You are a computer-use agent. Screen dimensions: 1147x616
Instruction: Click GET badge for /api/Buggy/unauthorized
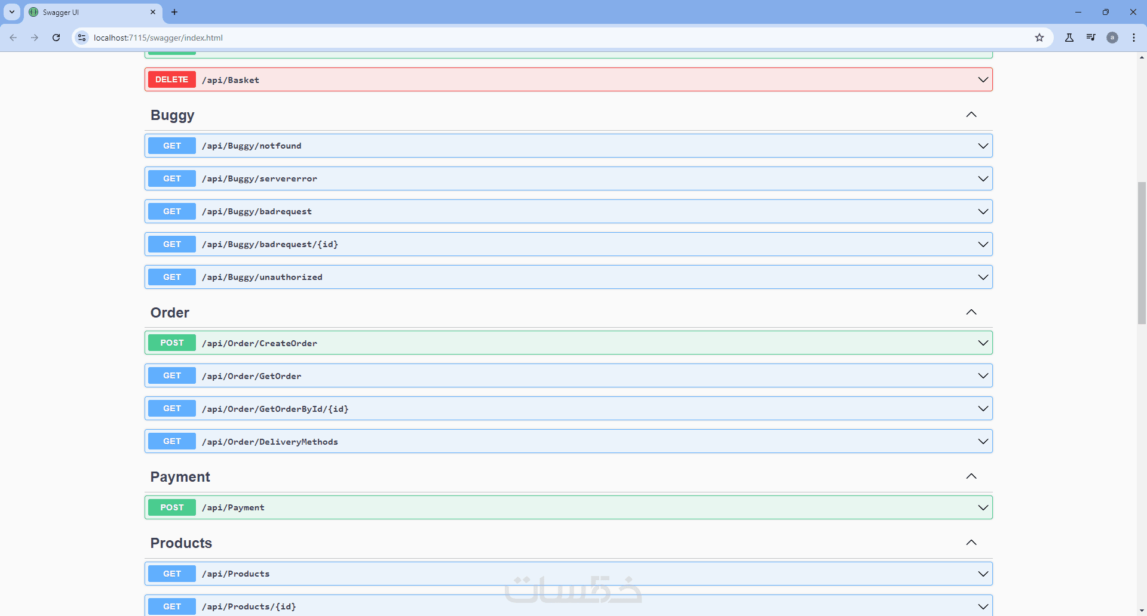pos(172,277)
